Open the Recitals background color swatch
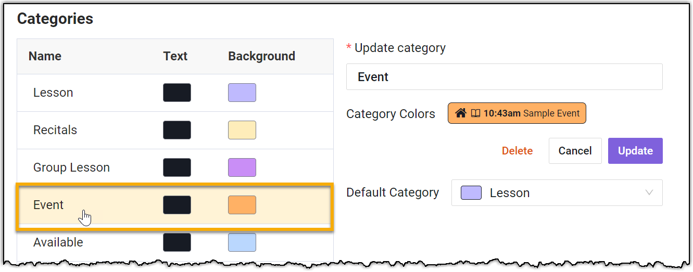 [x=242, y=130]
